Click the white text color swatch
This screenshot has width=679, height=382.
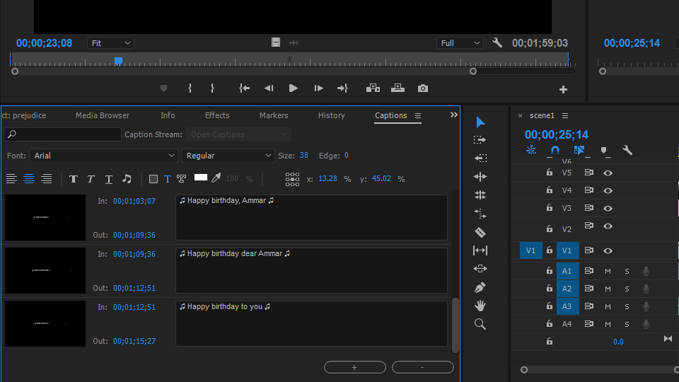pos(201,178)
